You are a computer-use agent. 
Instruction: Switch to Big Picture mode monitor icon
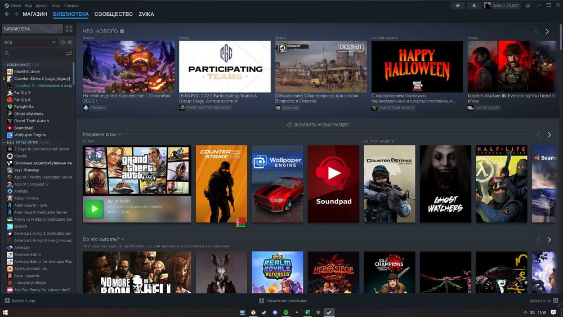click(528, 6)
